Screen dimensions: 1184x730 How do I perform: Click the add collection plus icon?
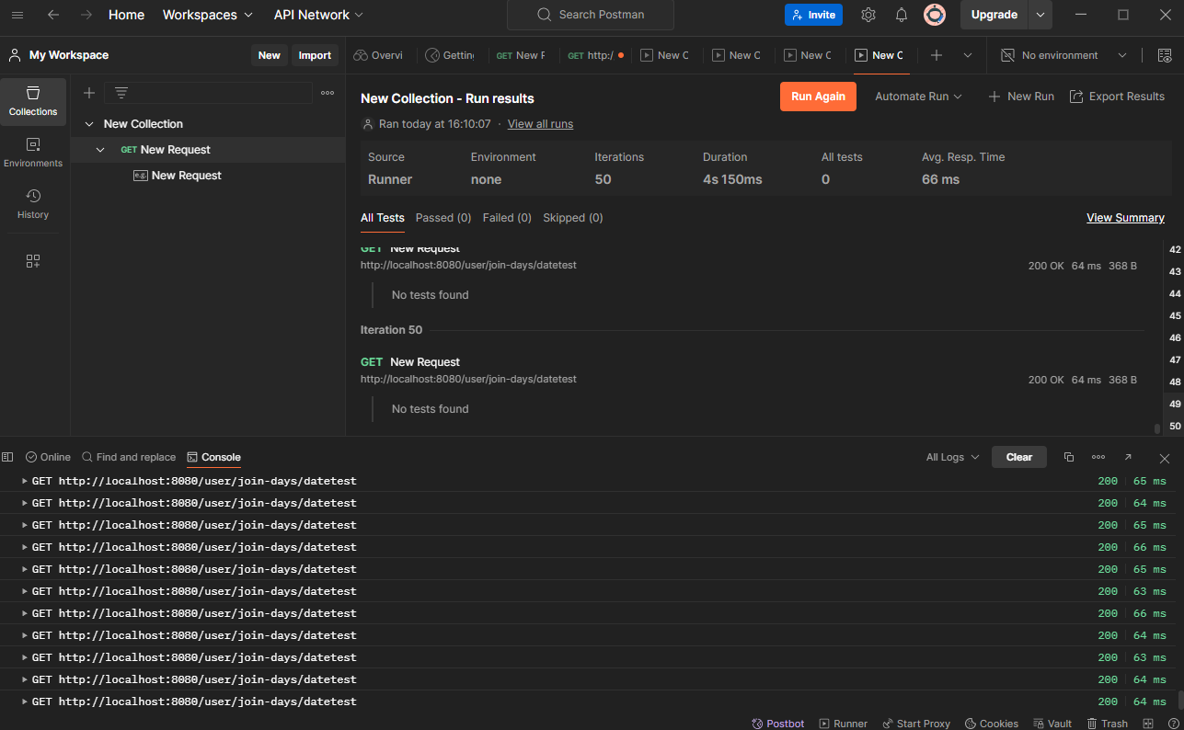pos(89,93)
